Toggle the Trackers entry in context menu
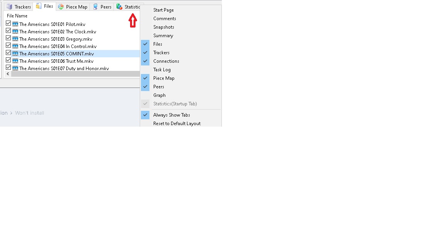The image size is (446, 251). (x=181, y=53)
